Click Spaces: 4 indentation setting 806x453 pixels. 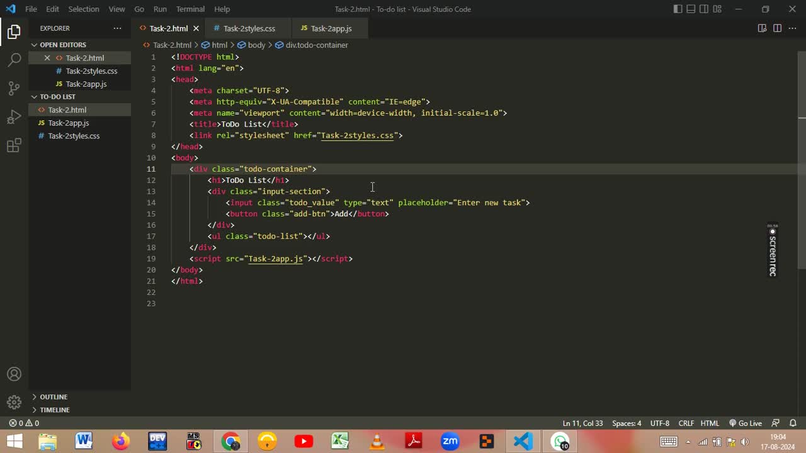point(627,423)
